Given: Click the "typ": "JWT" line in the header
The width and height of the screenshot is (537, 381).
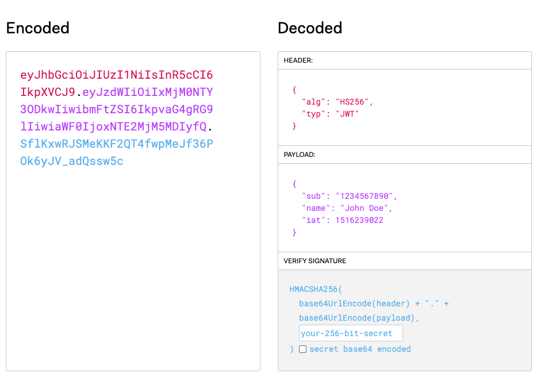Looking at the screenshot, I should pos(332,114).
